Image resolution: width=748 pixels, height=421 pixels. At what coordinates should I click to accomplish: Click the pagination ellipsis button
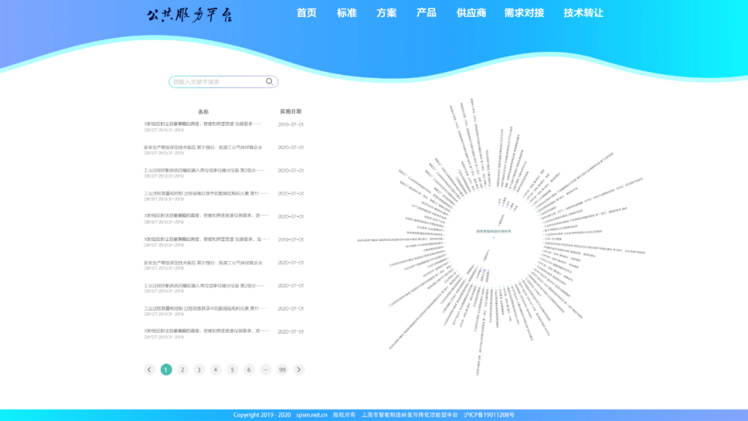[266, 370]
